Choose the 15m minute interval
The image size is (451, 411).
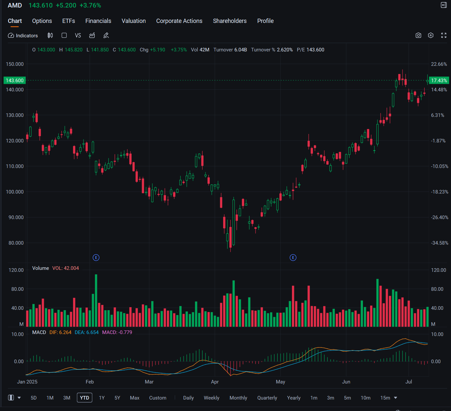tap(385, 398)
